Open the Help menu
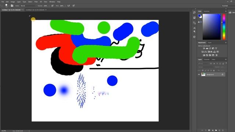Viewport: 235px width, 132px height. (x=59, y=2)
